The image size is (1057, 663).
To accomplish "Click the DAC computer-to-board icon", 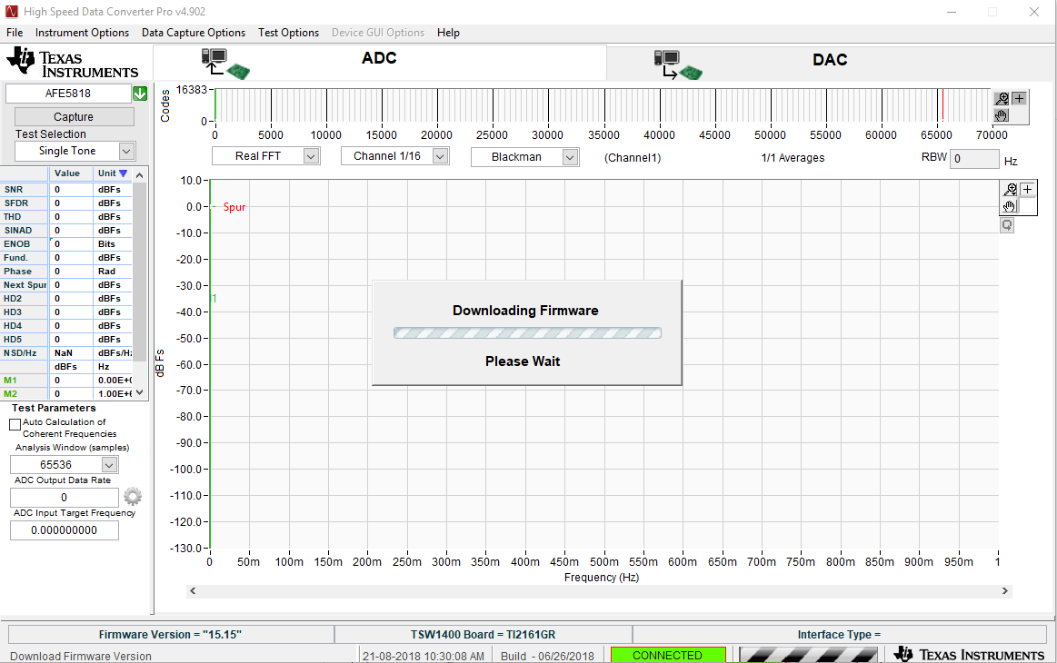I will tap(677, 64).
